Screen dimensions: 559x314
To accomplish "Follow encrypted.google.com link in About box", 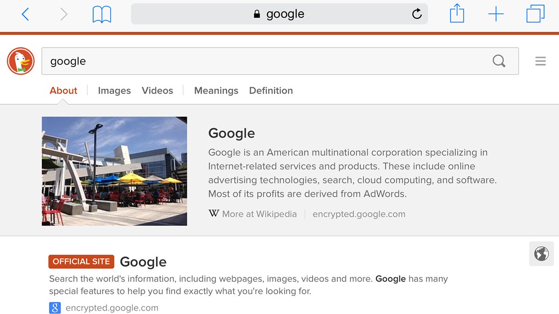I will [x=359, y=214].
